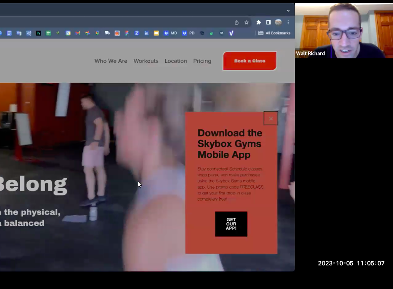The image size is (393, 289).
Task: Click the red Book a Class button
Action: 250,61
